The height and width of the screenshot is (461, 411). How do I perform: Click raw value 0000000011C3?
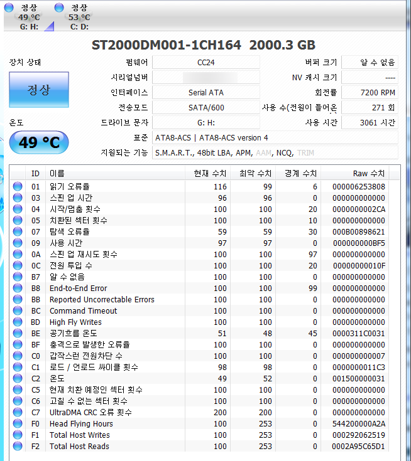pos(359,367)
